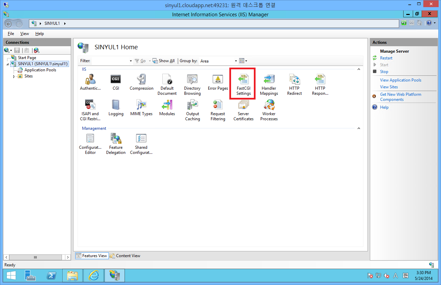Collapse the SINYUL1 server node
The height and width of the screenshot is (285, 441).
(x=7, y=64)
